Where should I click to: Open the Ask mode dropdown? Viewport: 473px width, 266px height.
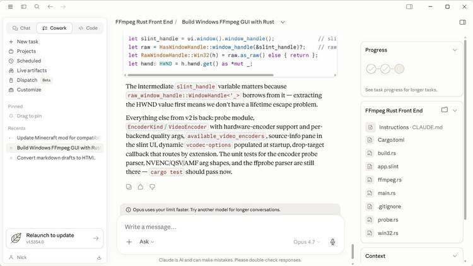(146, 242)
